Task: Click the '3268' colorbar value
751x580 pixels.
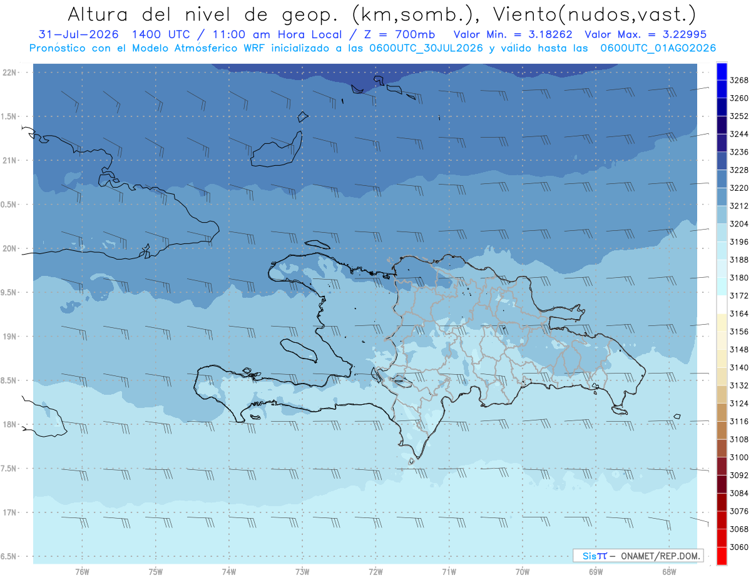Action: click(739, 81)
